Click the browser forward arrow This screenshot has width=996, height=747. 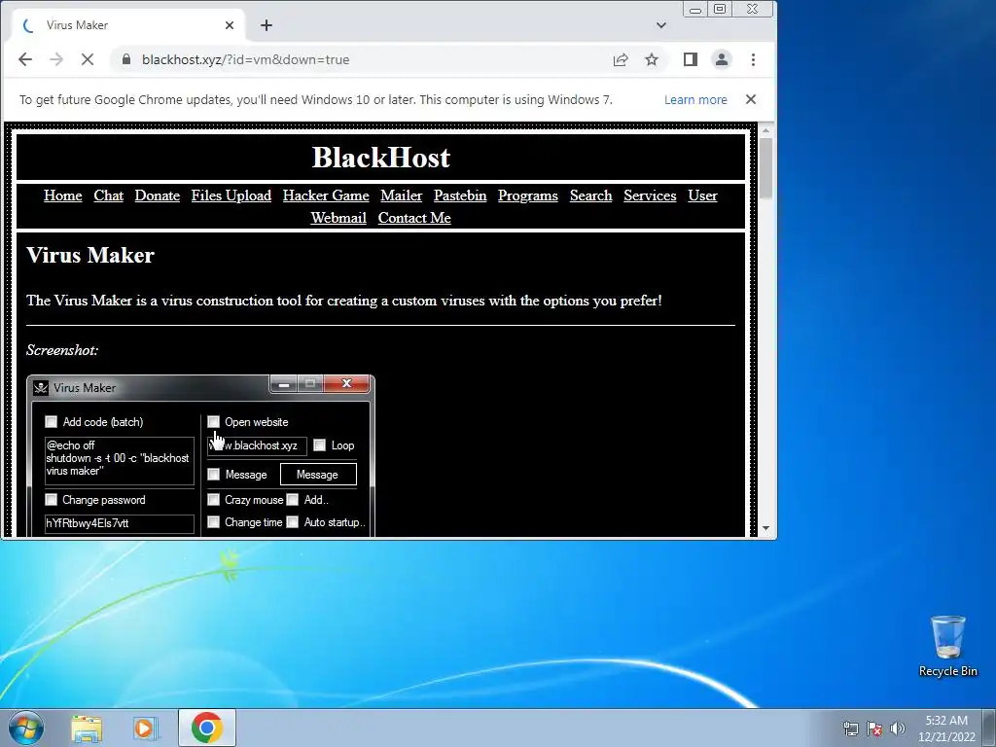(56, 59)
